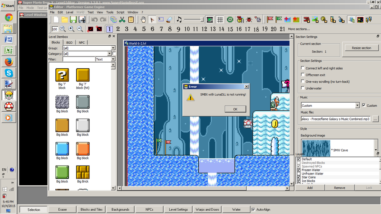Select the Big '?' block thumbnail

coord(62,75)
